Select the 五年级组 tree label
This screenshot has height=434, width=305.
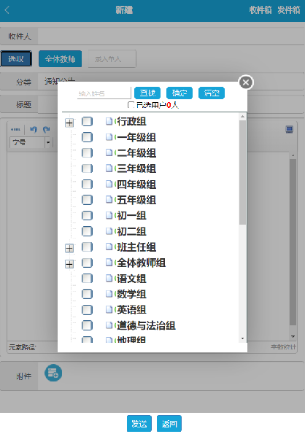coord(136,200)
